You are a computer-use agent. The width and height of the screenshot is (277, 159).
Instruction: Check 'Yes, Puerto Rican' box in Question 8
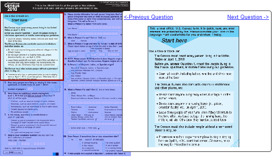[x=69, y=73]
